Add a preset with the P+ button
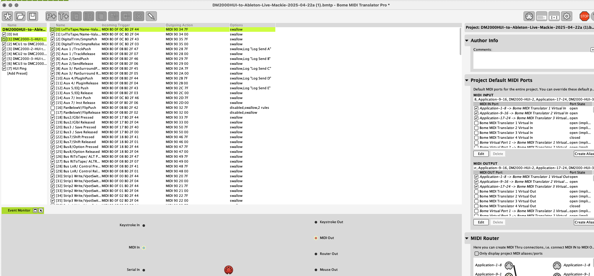 coord(51,16)
